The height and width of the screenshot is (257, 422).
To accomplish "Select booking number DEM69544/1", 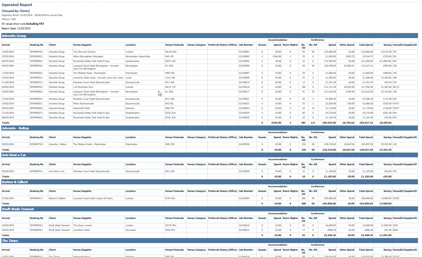I will [x=36, y=52].
